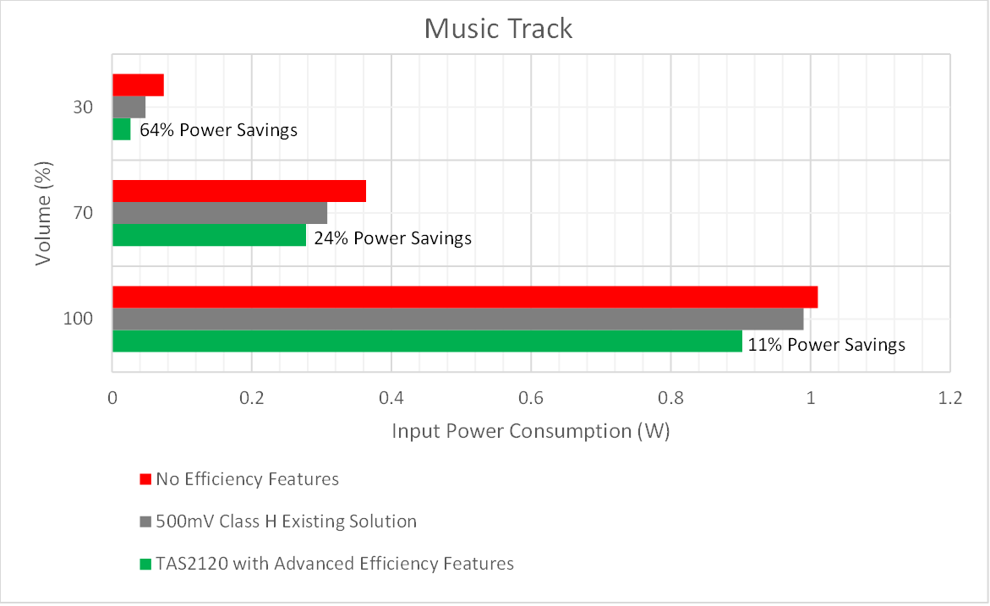Select the "No Efficiency Features" legend text

247,479
